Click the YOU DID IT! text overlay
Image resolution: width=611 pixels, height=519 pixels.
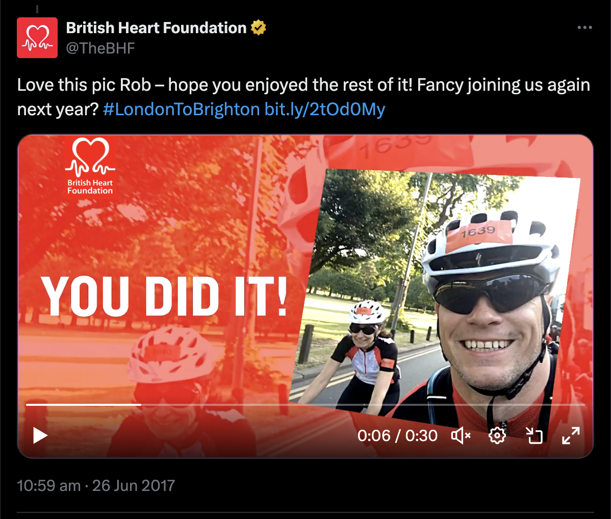(x=164, y=296)
